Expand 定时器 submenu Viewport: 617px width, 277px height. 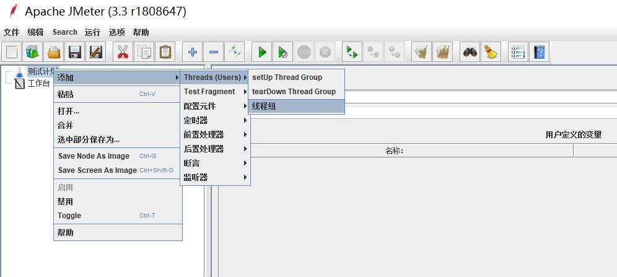pos(215,120)
